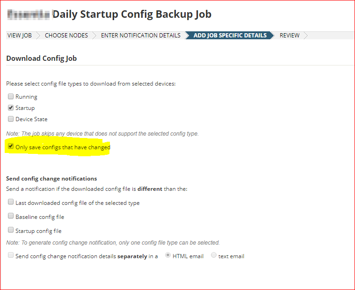
Task: Go to the View Job step
Action: (20, 36)
